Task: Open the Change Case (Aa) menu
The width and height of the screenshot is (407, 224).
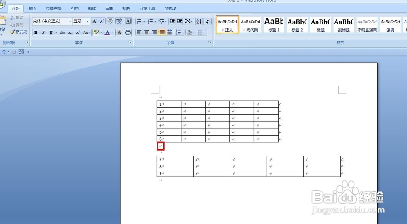Action: [x=86, y=32]
